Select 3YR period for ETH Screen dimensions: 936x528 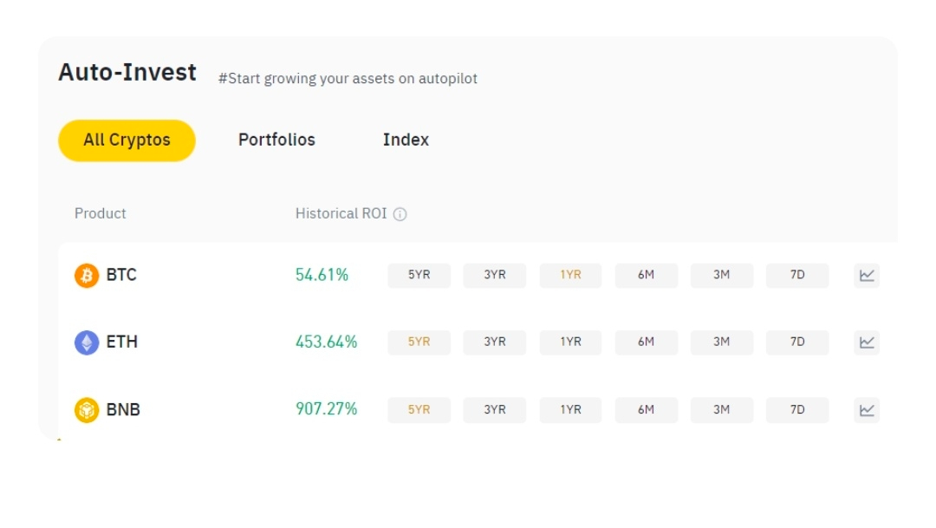(x=494, y=342)
